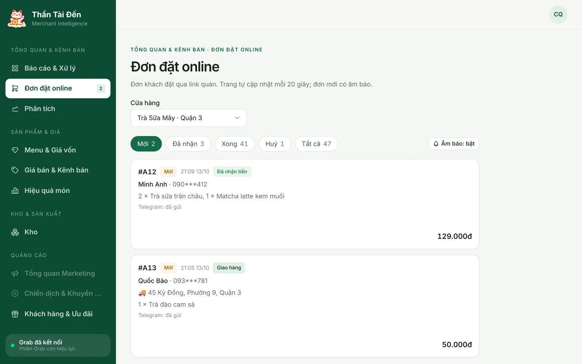Switch to the Đã nhận 3 tab
The image size is (582, 364).
pos(188,144)
